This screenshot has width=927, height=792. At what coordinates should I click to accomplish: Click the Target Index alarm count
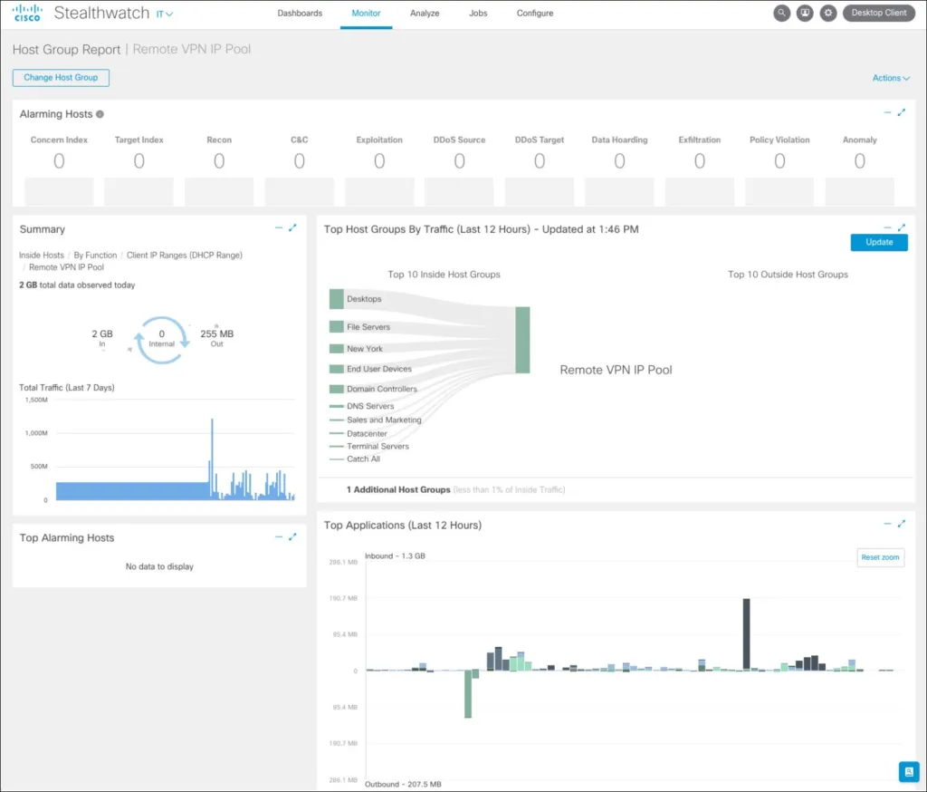click(139, 161)
